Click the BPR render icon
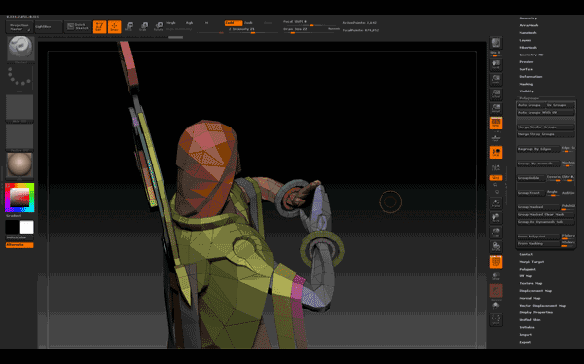 point(495,43)
